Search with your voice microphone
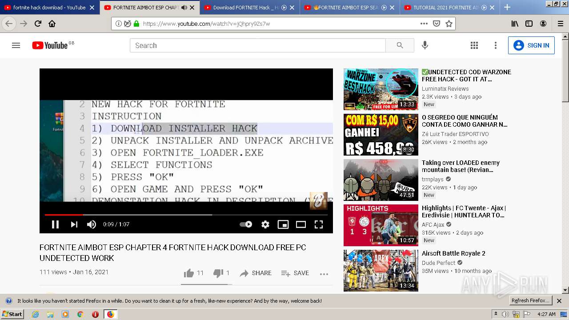 pos(425,45)
